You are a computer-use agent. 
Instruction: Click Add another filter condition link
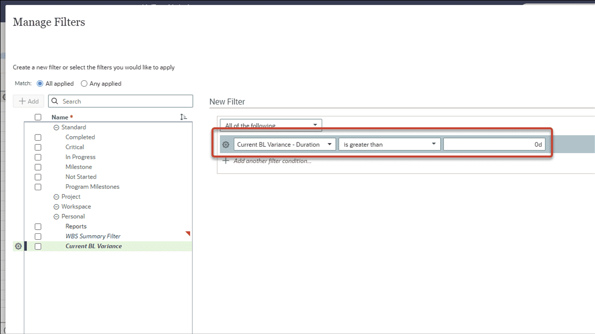point(272,161)
